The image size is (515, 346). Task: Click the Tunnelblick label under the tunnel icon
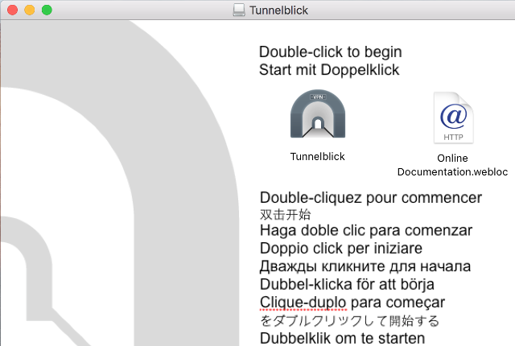(317, 157)
